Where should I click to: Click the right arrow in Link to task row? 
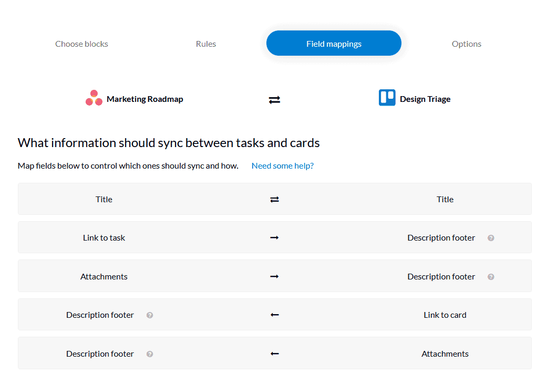pyautogui.click(x=274, y=237)
